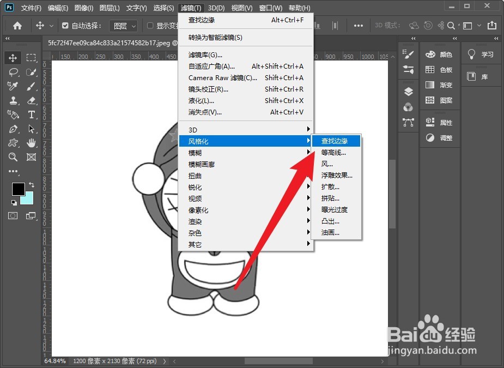Image resolution: width=504 pixels, height=368 pixels.
Task: Click the Home icon in options bar
Action: point(17,26)
